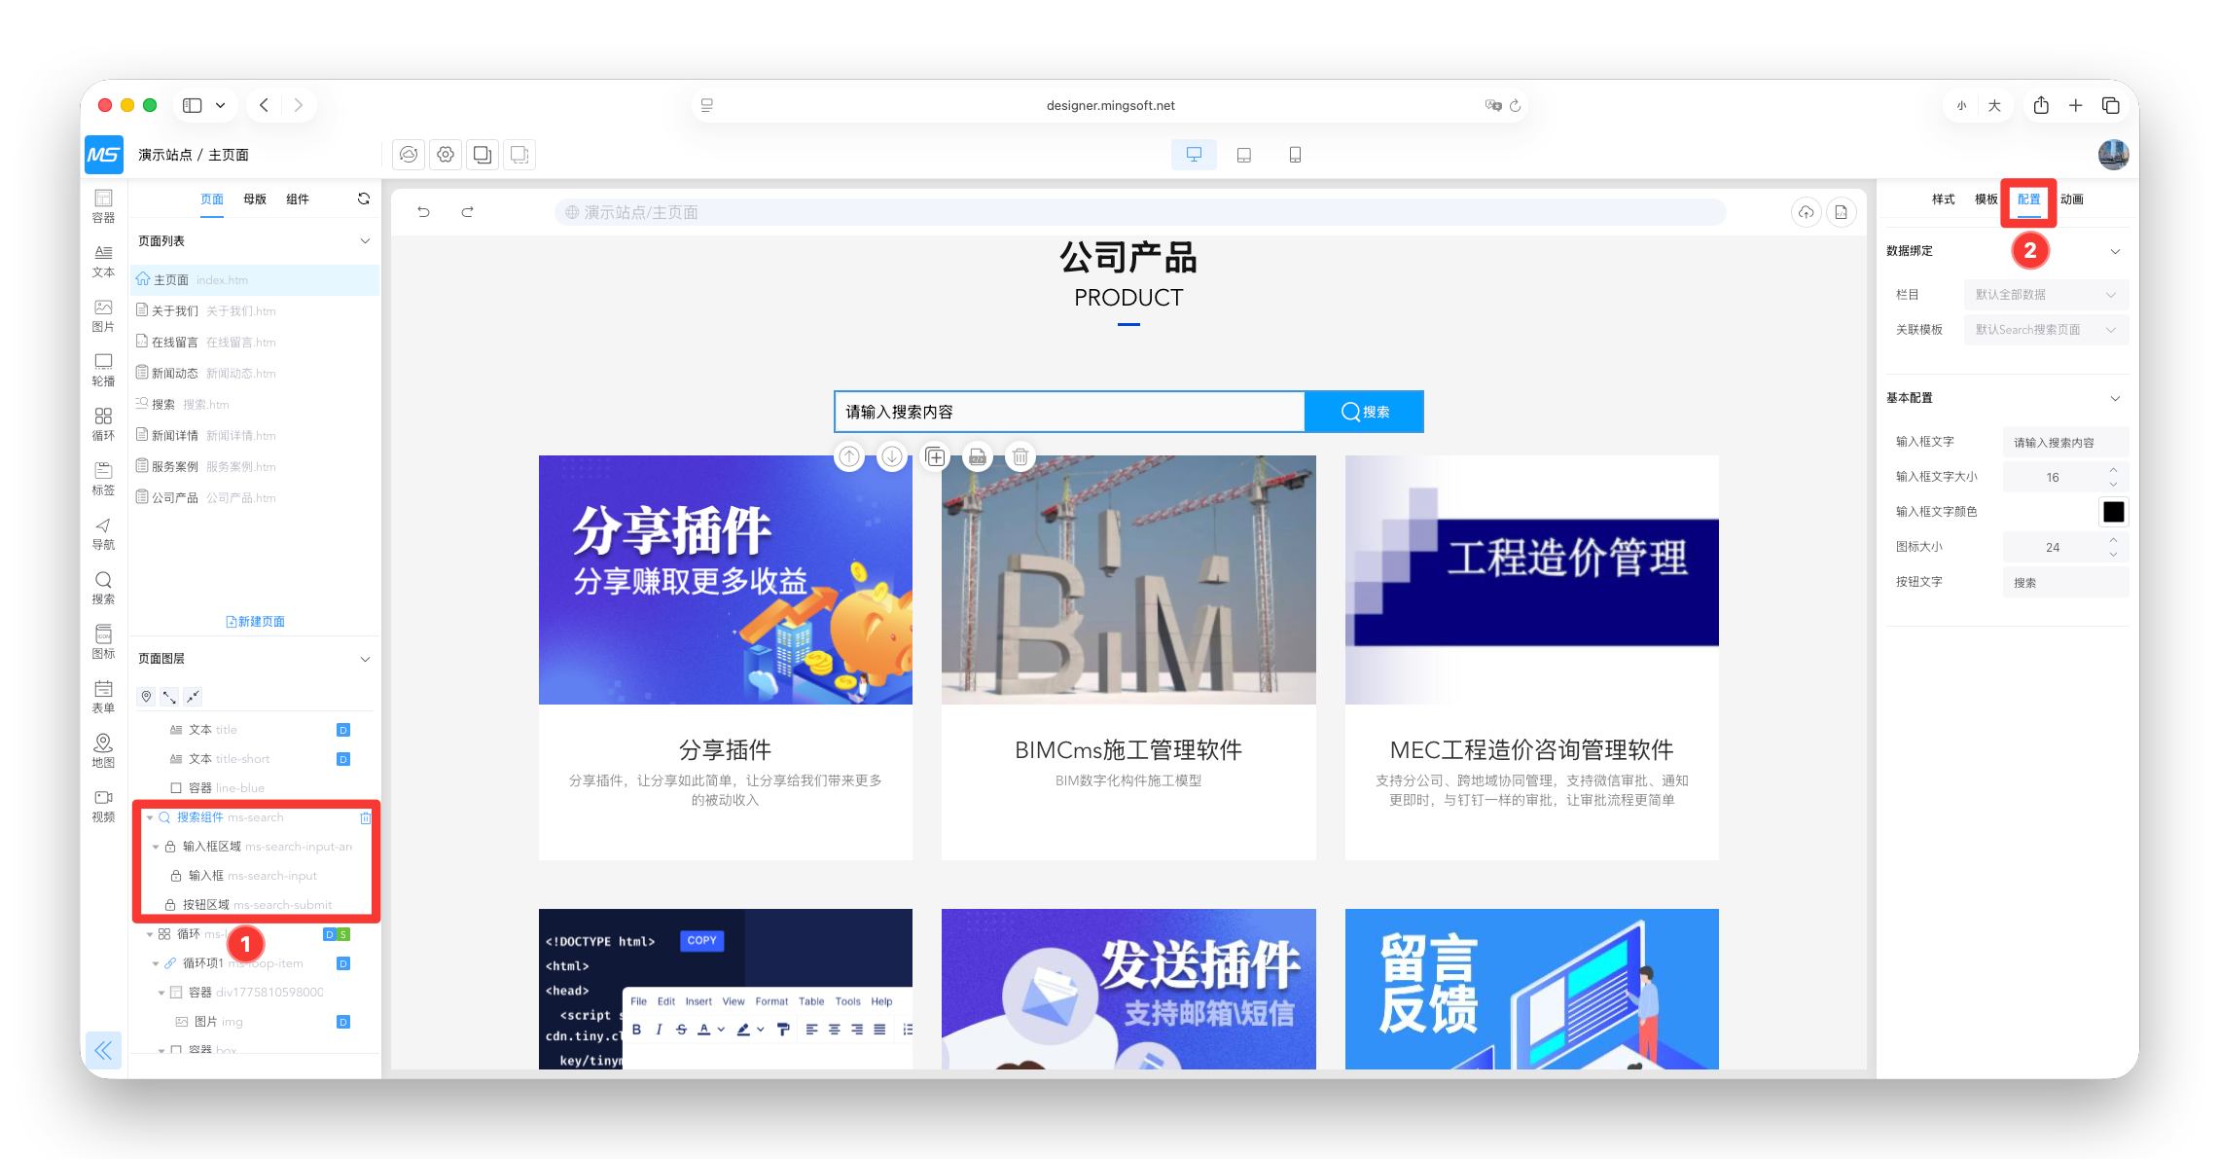Collapse all page layers
Screen dimensions: 2219x1159
pos(193,697)
